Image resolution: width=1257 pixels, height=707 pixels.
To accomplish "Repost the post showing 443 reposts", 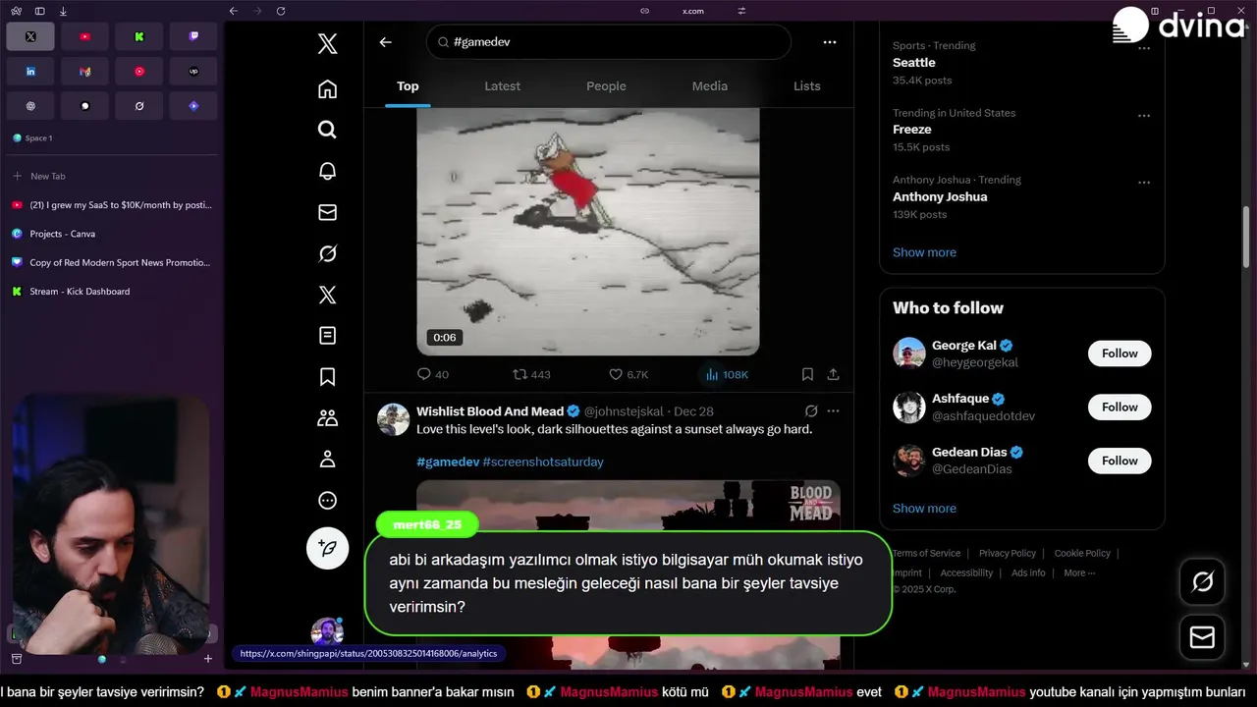I will [531, 374].
